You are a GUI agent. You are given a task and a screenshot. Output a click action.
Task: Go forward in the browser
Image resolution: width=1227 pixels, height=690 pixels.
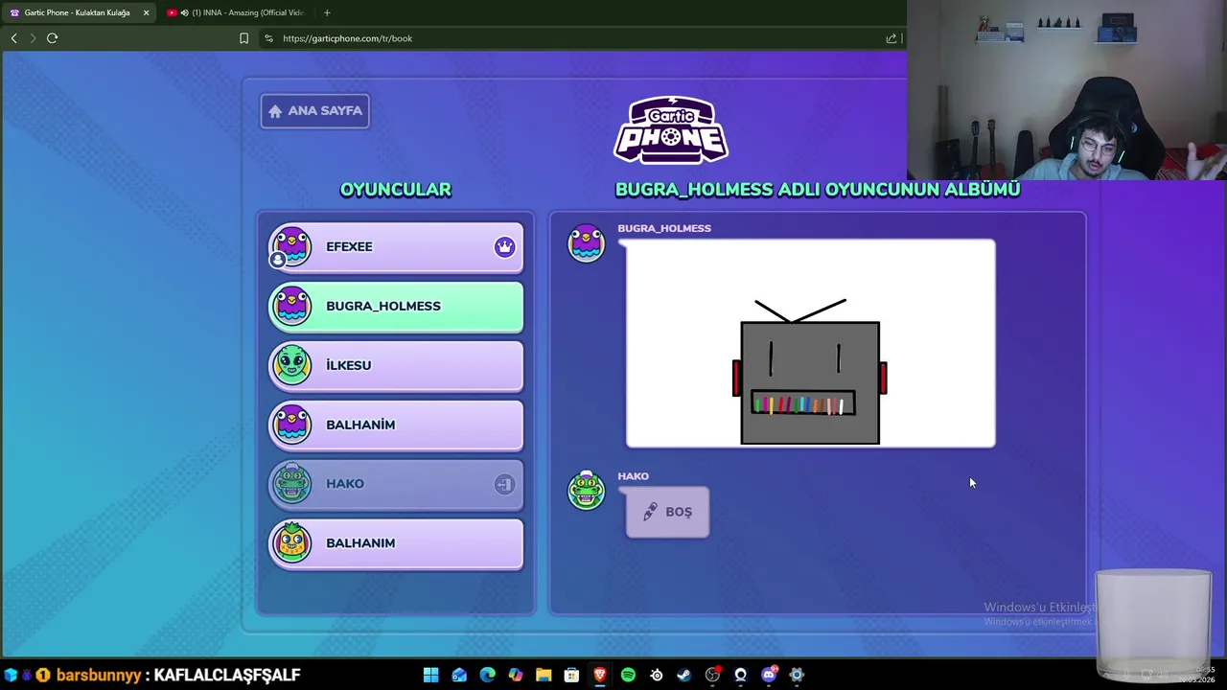[x=33, y=38]
